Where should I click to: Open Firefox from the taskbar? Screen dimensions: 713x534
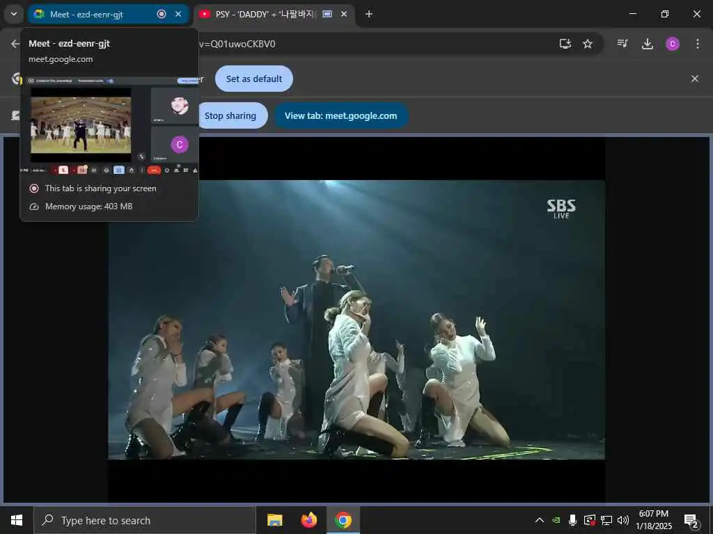click(x=308, y=520)
